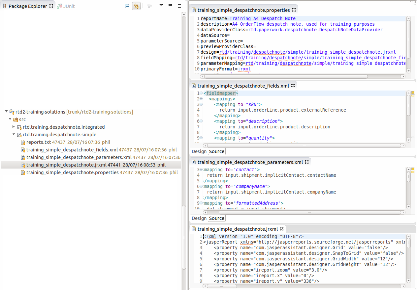This screenshot has width=417, height=290.
Task: Collapse all projects in Package Explorer
Action: tap(127, 6)
